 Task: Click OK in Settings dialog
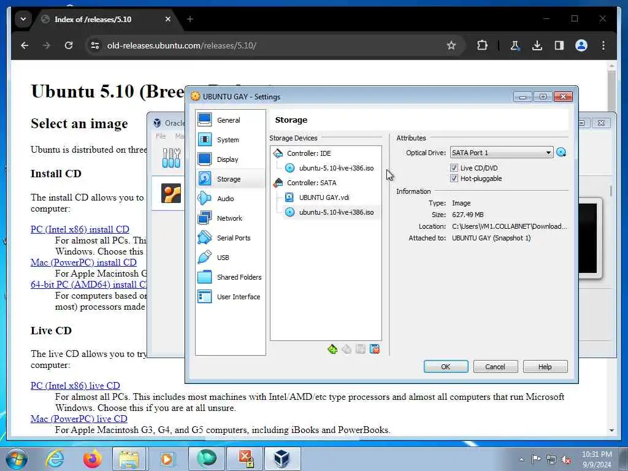click(x=446, y=367)
